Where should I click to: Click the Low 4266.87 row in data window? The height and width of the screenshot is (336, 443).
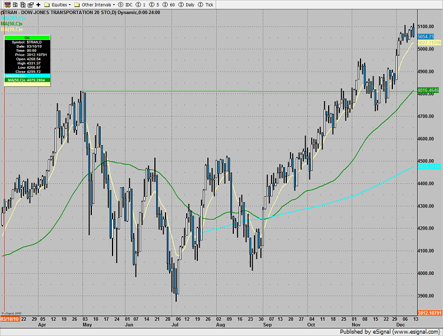pyautogui.click(x=27, y=68)
